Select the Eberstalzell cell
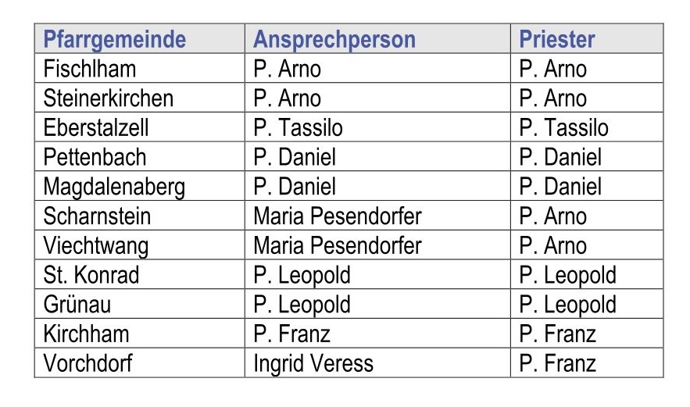690x407 pixels. (96, 127)
